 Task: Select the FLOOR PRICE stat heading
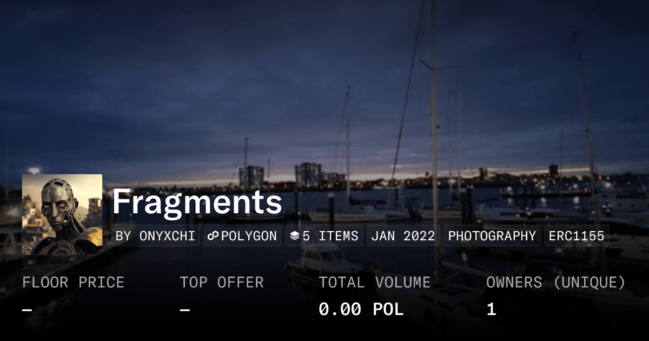tap(73, 282)
